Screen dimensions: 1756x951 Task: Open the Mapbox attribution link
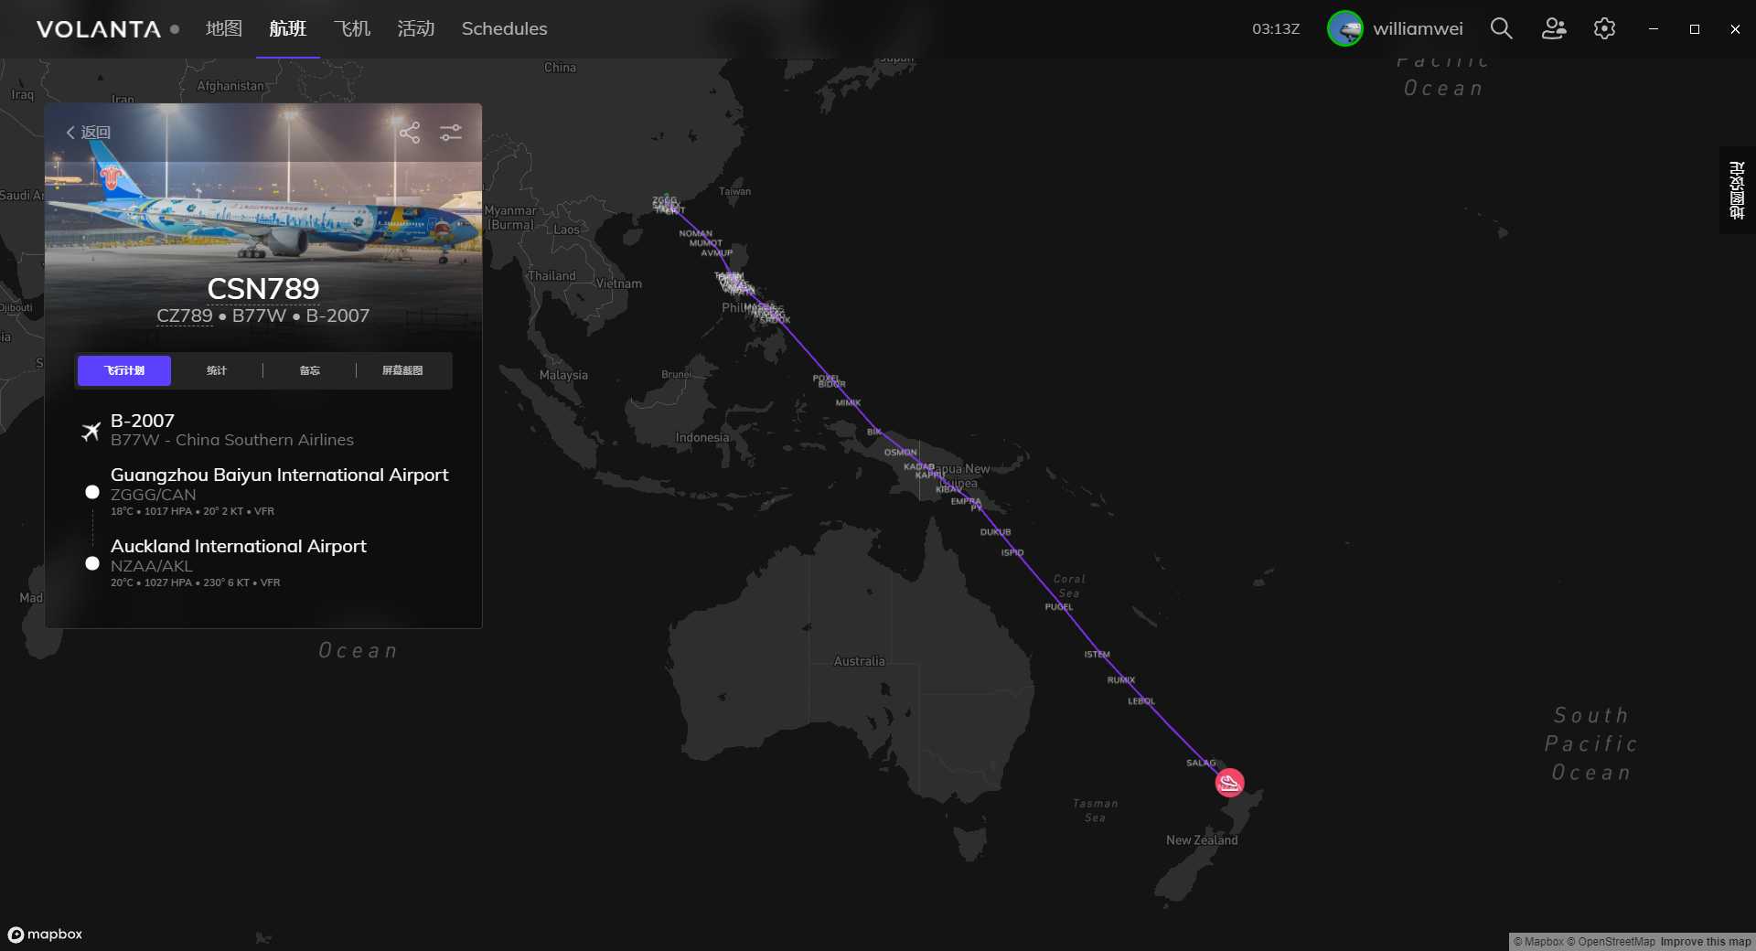[1538, 942]
